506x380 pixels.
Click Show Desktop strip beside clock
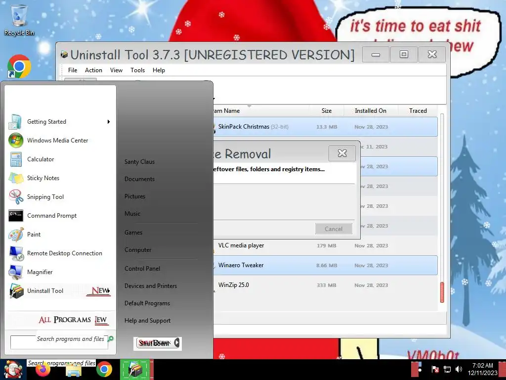click(x=503, y=370)
